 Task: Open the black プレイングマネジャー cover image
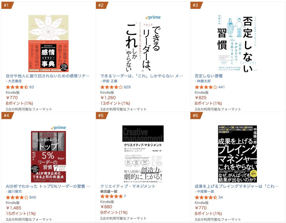click(x=237, y=154)
